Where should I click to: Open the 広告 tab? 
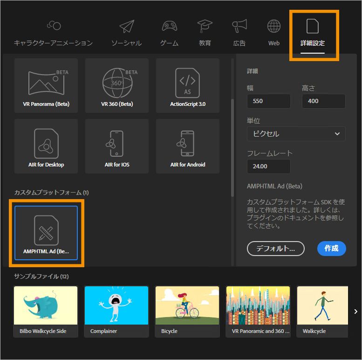(239, 34)
